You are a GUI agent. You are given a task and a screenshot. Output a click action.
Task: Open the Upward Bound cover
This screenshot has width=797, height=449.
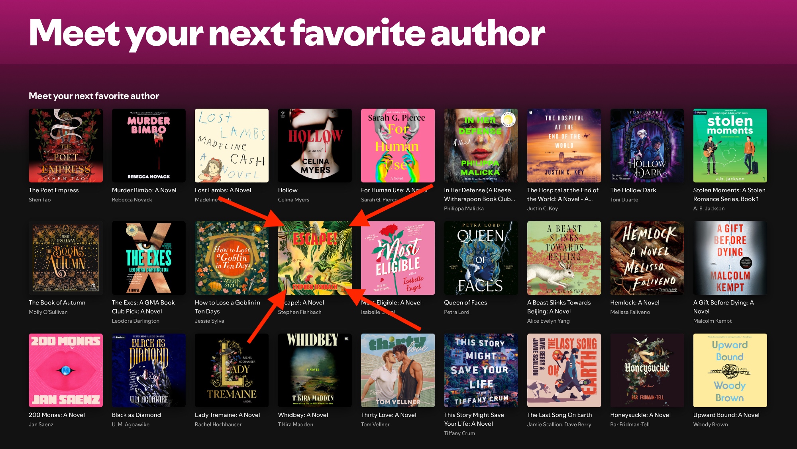click(x=730, y=370)
